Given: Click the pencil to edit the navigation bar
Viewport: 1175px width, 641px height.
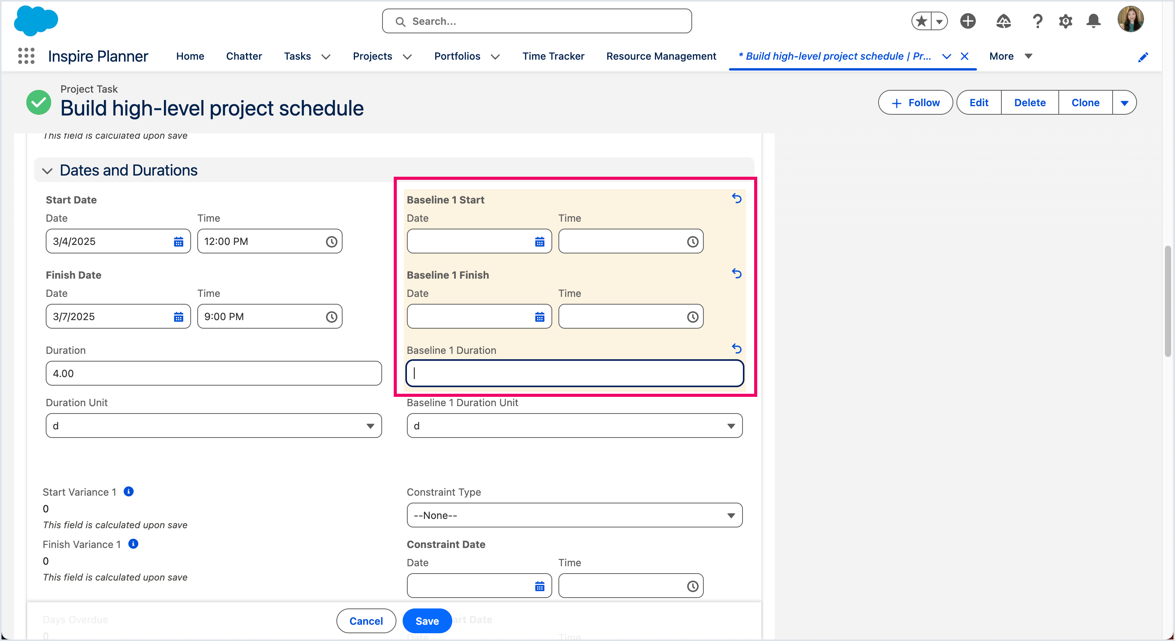Looking at the screenshot, I should pyautogui.click(x=1143, y=57).
